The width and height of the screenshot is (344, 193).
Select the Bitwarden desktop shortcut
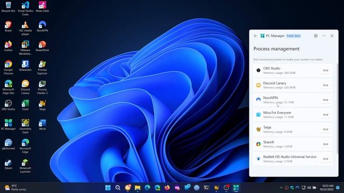tap(25, 65)
